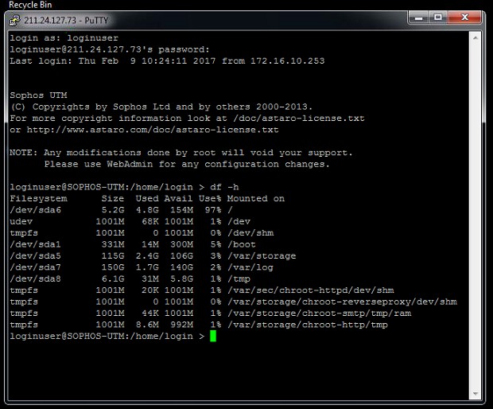
Task: Click the last loginuser@SOPHOS-UTM prompt
Action: (107, 336)
